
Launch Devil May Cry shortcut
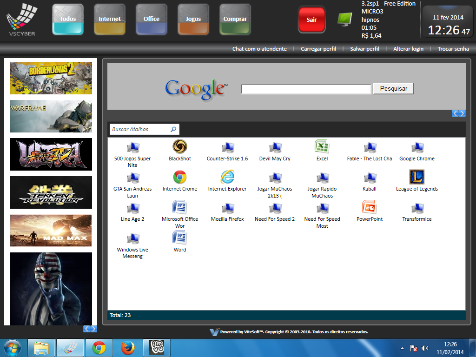[275, 152]
